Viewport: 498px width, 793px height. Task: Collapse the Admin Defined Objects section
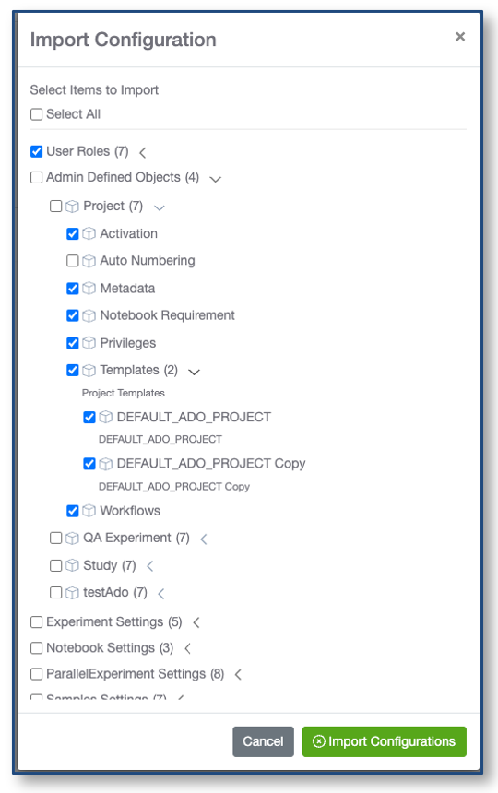(216, 179)
